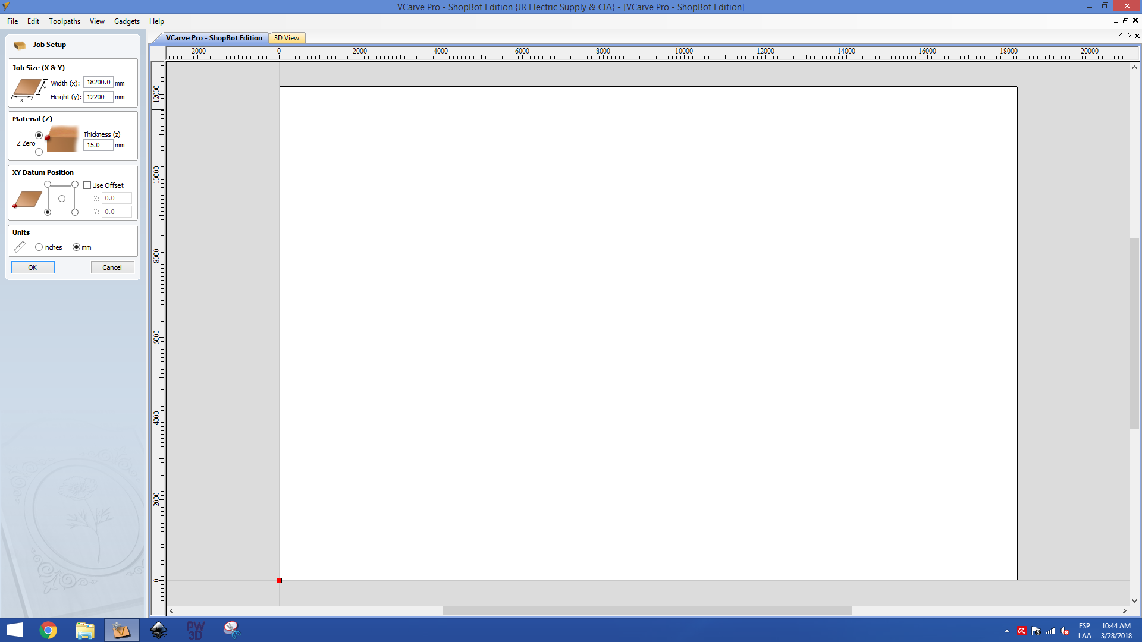This screenshot has width=1142, height=642.
Task: Open the Windows Start menu
Action: tap(14, 630)
